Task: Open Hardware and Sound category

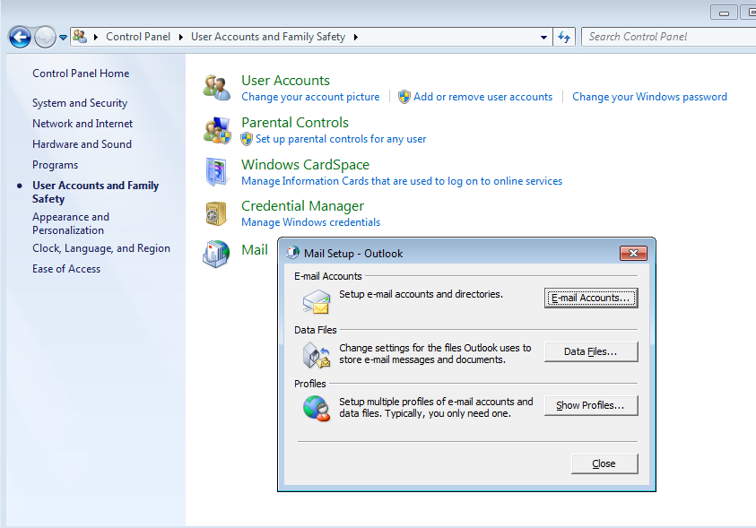Action: [x=82, y=144]
